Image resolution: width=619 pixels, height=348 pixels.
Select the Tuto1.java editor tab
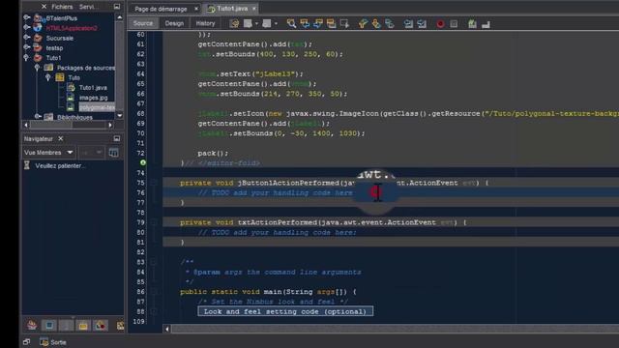tap(232, 9)
